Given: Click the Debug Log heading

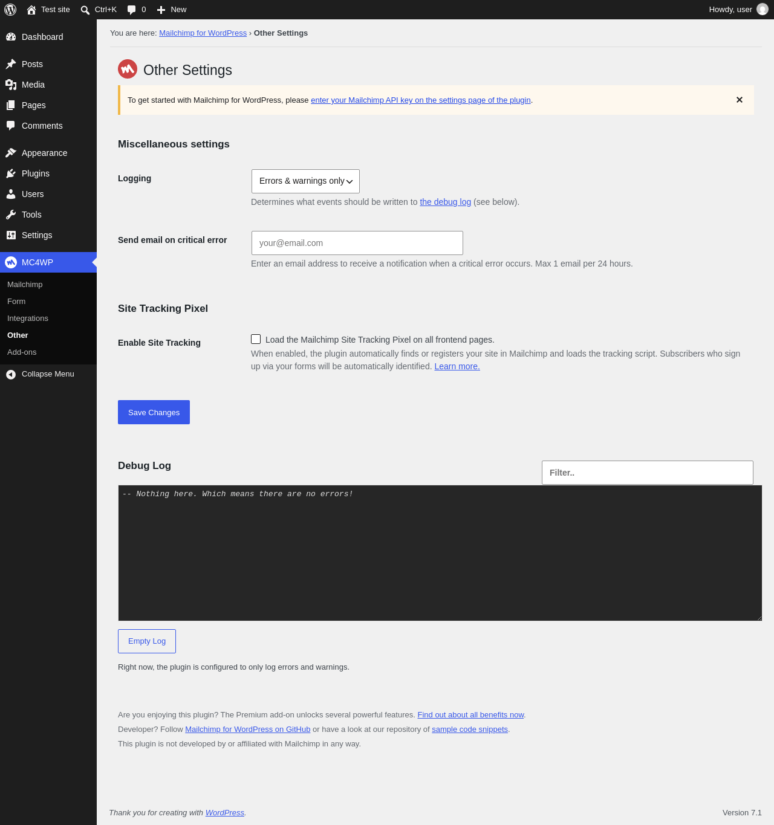Looking at the screenshot, I should (x=145, y=465).
